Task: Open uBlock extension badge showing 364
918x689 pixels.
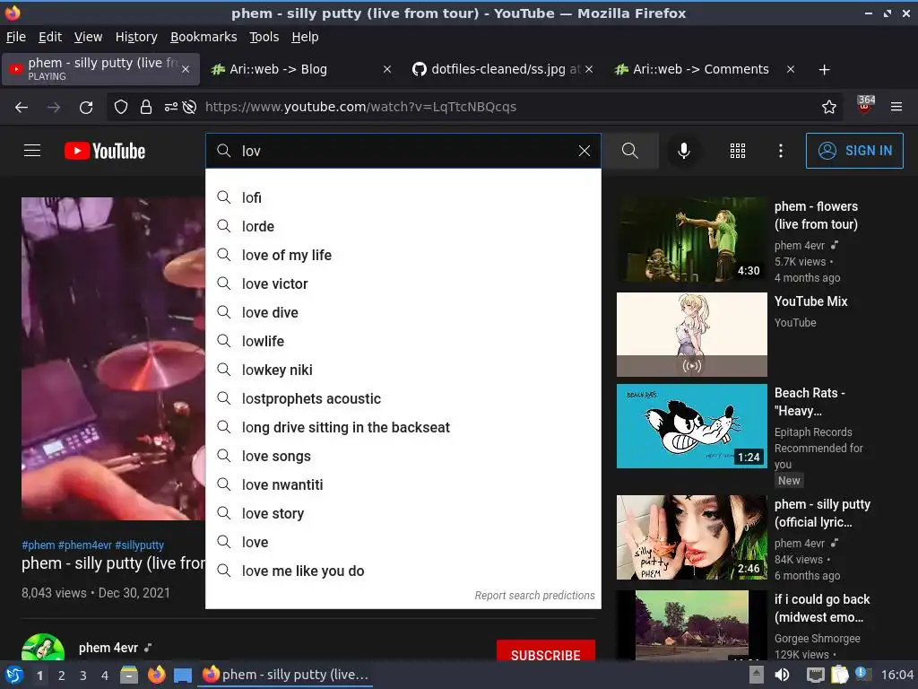Action: coord(865,104)
